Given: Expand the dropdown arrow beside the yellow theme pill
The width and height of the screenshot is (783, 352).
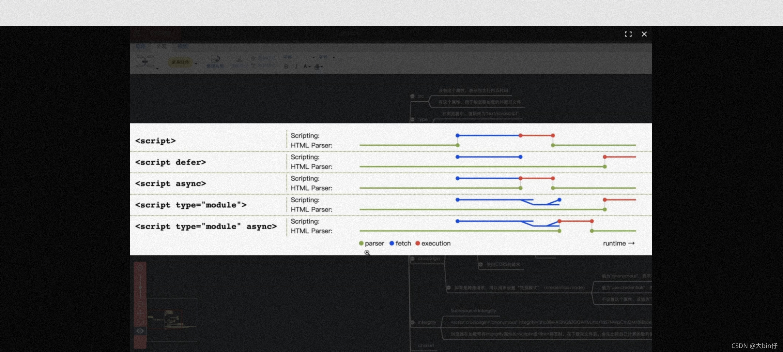Looking at the screenshot, I should (x=196, y=63).
